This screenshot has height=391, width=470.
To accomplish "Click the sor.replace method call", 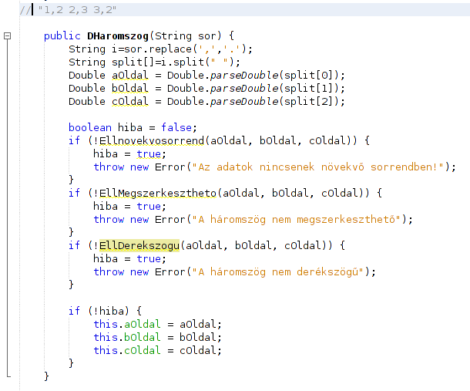I will click(162, 49).
